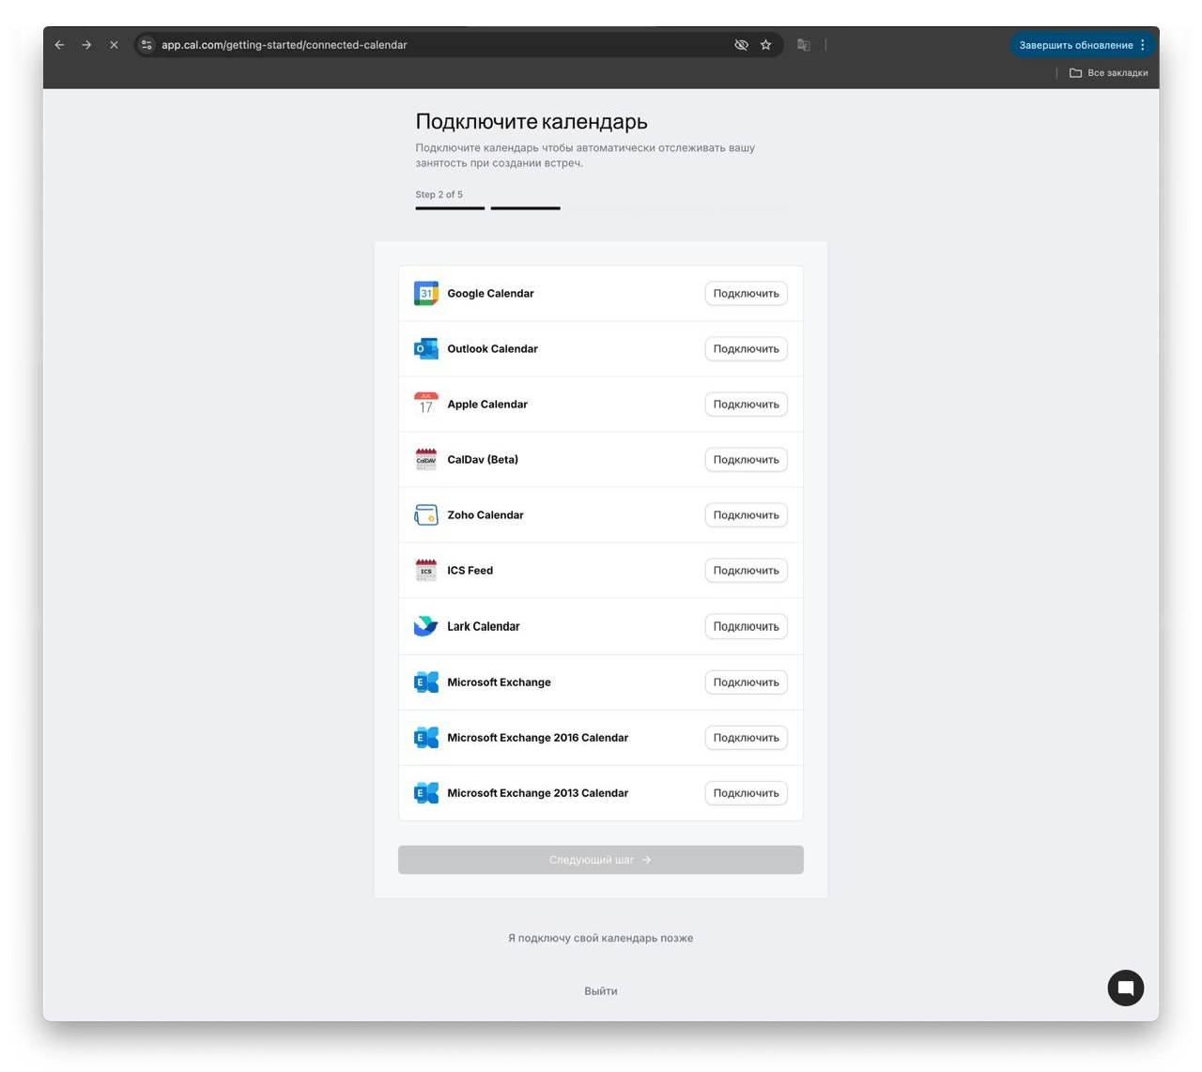Click the CalDav (Beta) icon
Image resolution: width=1202 pixels, height=1072 pixels.
[426, 460]
